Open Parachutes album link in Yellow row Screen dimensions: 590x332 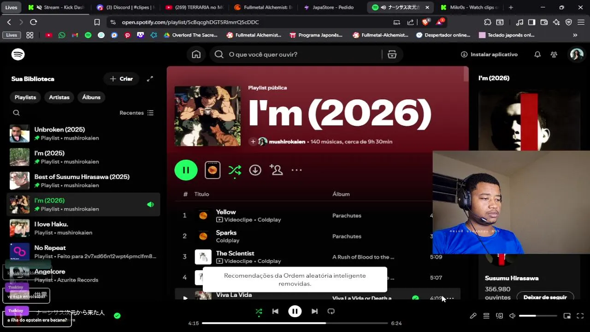pyautogui.click(x=347, y=215)
